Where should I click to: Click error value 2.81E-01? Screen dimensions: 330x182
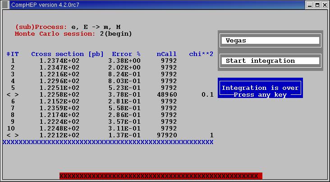(124, 101)
